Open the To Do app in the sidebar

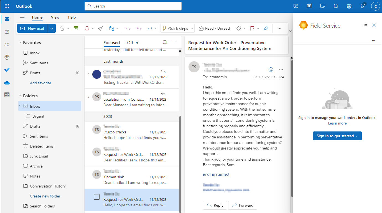click(x=7, y=70)
